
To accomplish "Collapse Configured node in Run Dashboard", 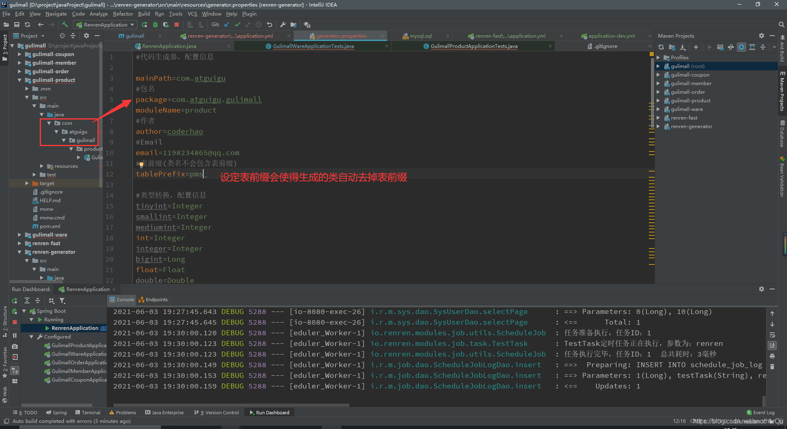I will coord(32,336).
